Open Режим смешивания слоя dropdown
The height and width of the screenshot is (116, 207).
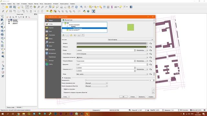[x=96, y=83]
